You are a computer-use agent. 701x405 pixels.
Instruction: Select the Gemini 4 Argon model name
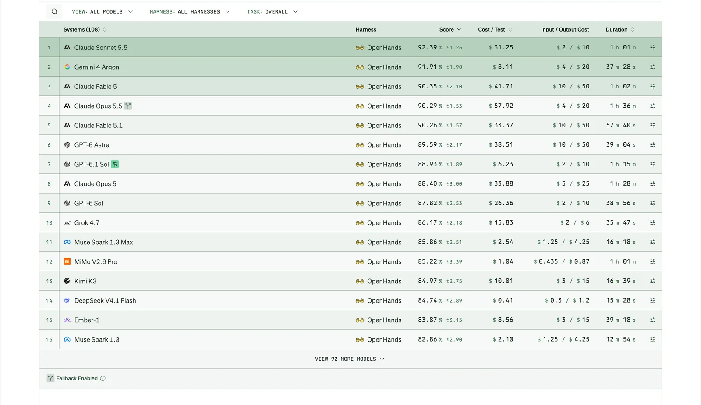pyautogui.click(x=97, y=67)
